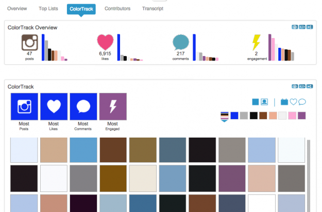Click the pink heart icon above 6,915 likes

pyautogui.click(x=105, y=42)
